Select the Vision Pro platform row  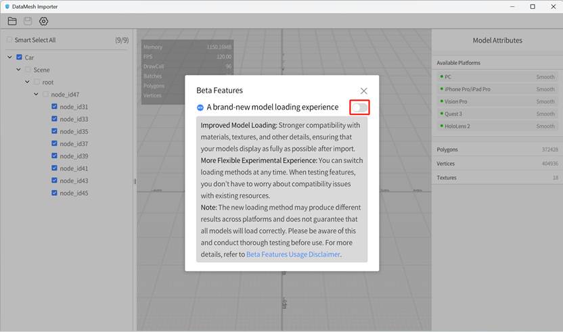click(497, 101)
